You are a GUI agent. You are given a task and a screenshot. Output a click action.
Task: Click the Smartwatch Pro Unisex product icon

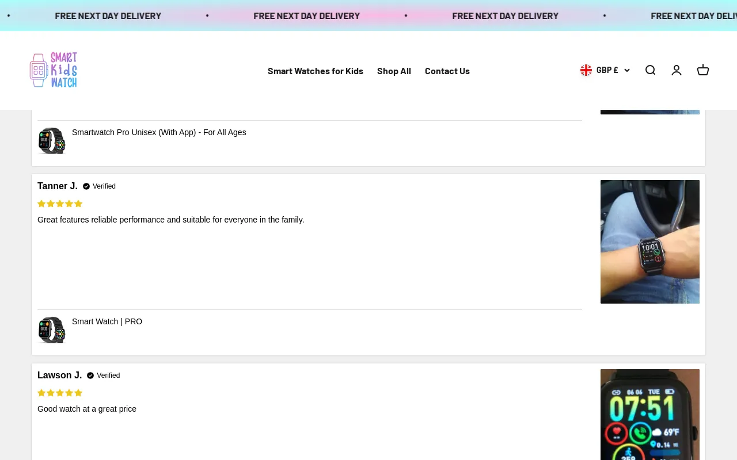click(x=52, y=141)
